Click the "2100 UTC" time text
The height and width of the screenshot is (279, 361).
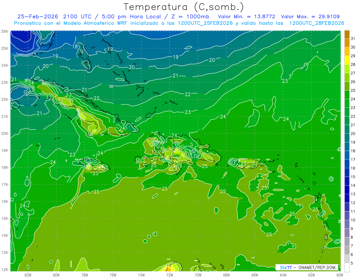coord(78,17)
